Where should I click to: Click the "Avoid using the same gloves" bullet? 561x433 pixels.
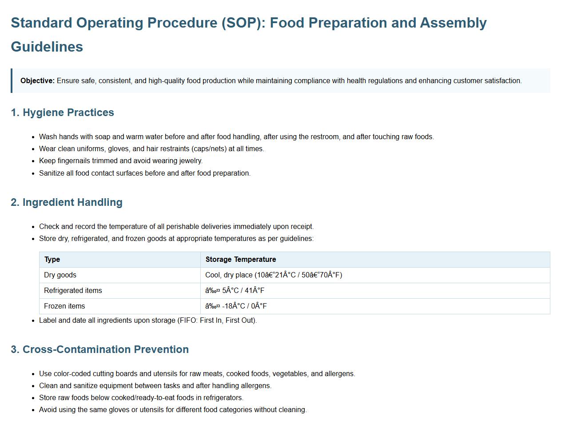click(x=173, y=410)
